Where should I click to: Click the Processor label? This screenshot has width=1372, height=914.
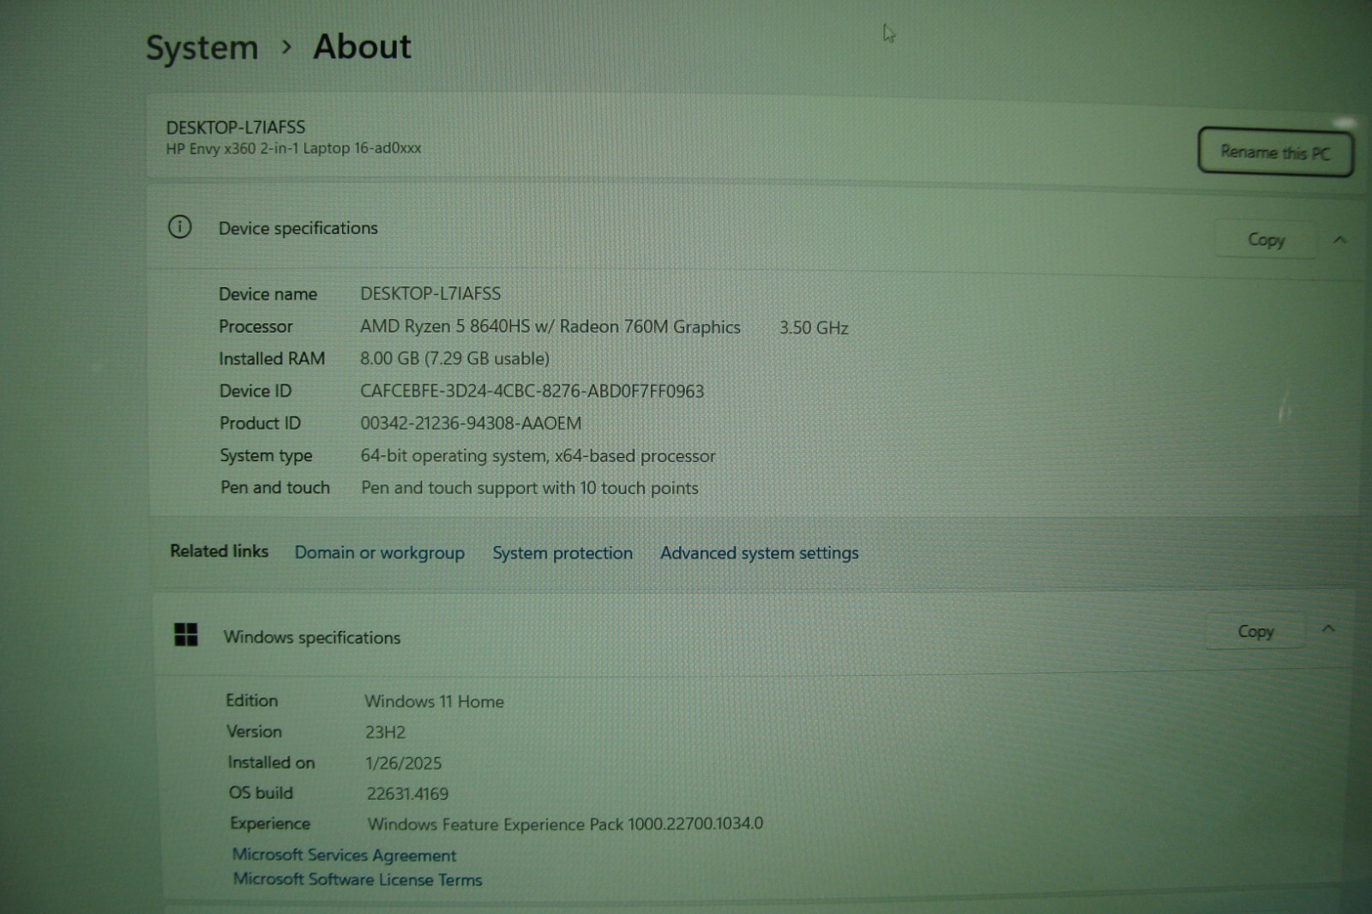256,327
